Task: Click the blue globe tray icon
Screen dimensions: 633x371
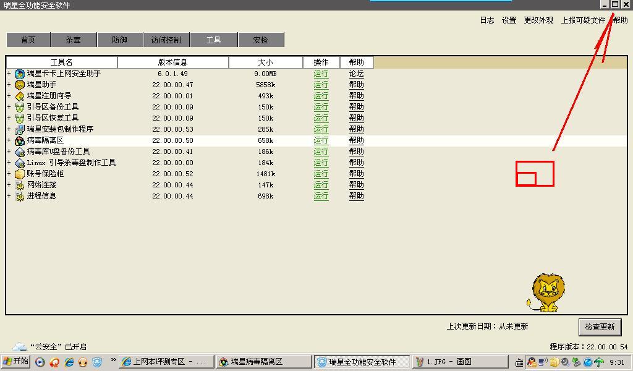Action: click(588, 362)
